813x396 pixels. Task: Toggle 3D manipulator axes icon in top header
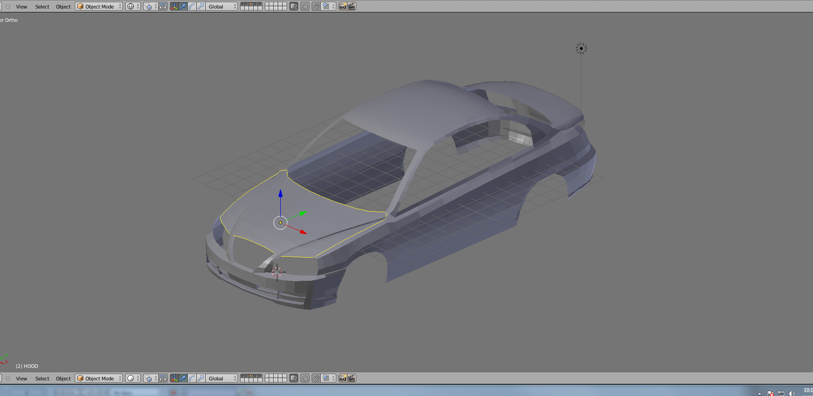[174, 6]
